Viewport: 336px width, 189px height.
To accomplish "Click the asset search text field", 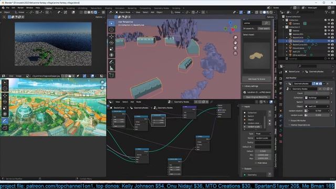I will (x=253, y=23).
